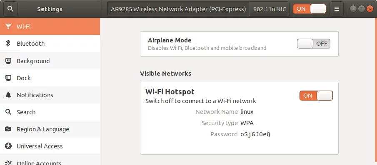
Task: Click the search magnifier icon in header
Action: point(10,9)
